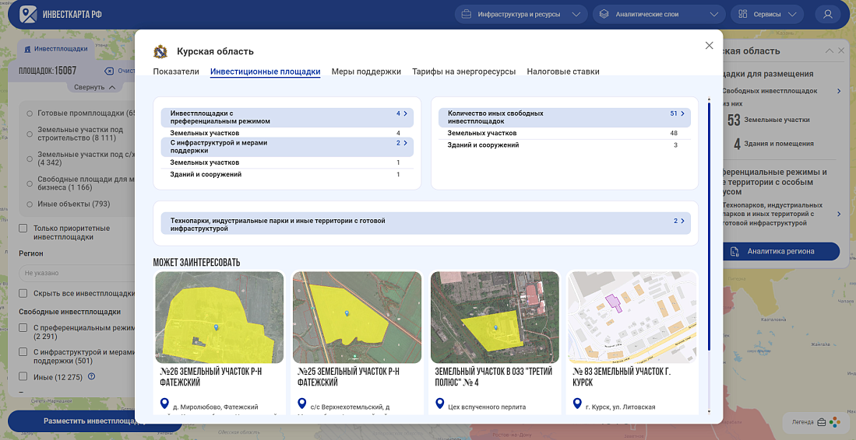856x440 pixels.
Task: Click the Легенда briefcase icon
Action: [822, 422]
